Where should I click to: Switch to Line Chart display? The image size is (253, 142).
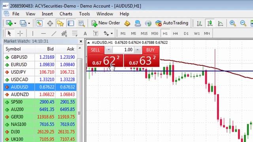point(221,23)
